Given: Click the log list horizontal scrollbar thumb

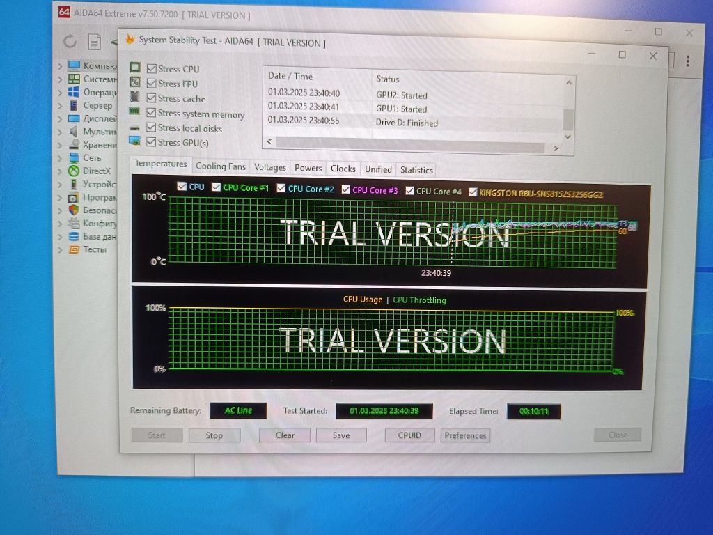Looking at the screenshot, I should point(410,145).
